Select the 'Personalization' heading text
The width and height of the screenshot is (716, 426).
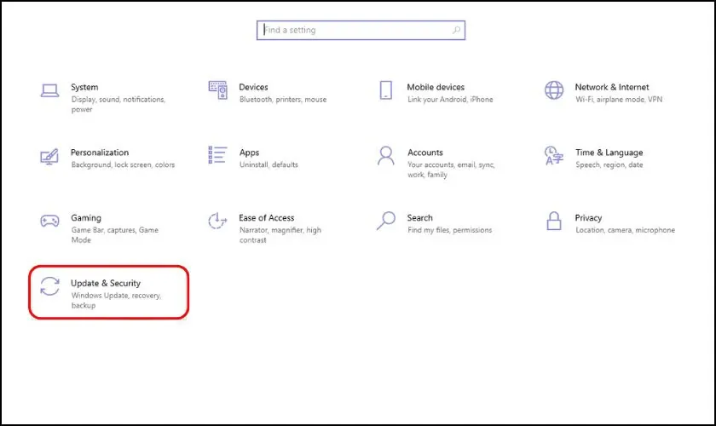[x=100, y=153]
